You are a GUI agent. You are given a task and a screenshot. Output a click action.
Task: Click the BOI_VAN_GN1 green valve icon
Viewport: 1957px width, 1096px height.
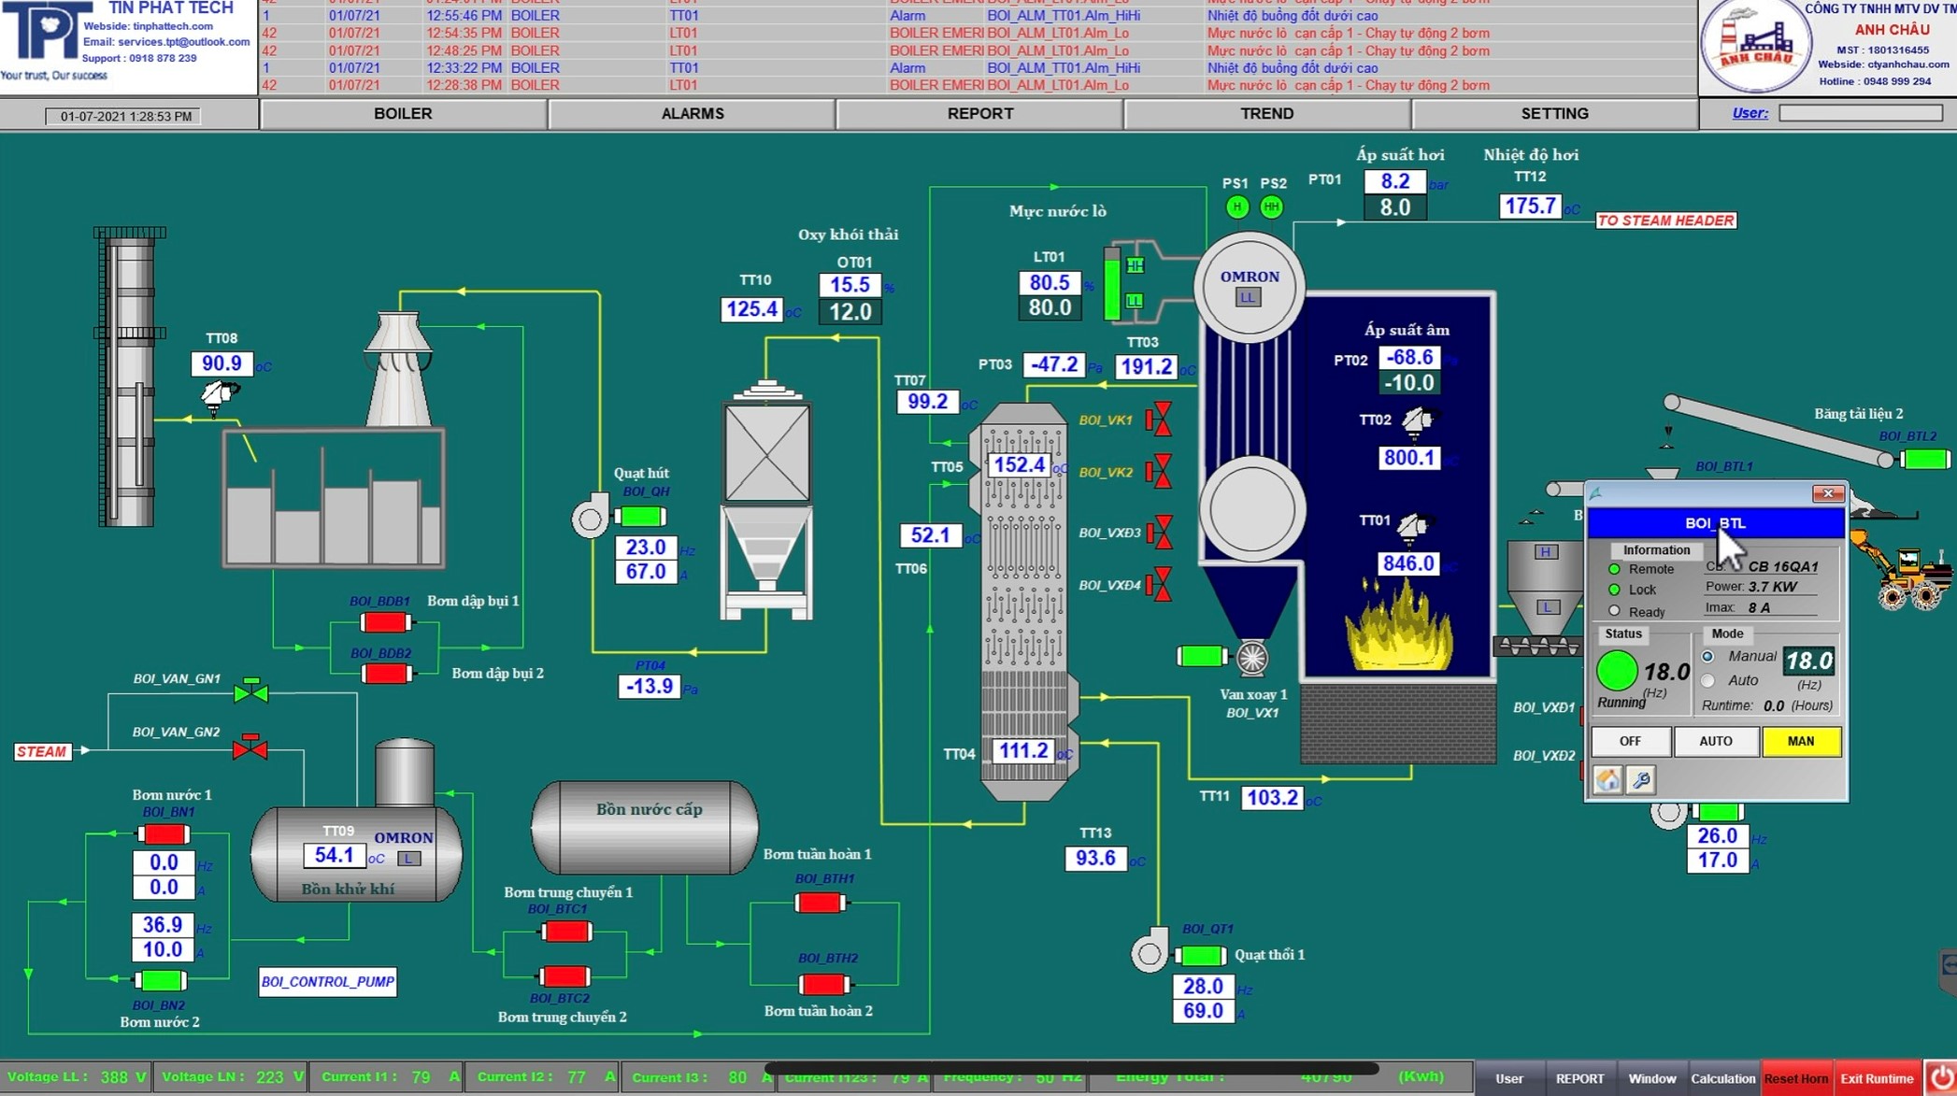[250, 692]
